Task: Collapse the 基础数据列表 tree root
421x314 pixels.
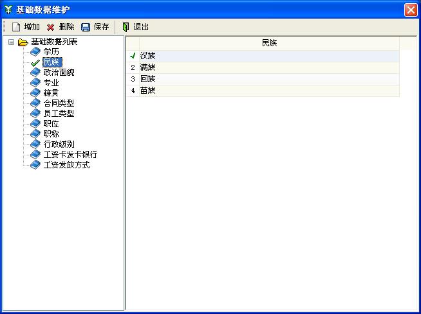Action: (x=11, y=42)
